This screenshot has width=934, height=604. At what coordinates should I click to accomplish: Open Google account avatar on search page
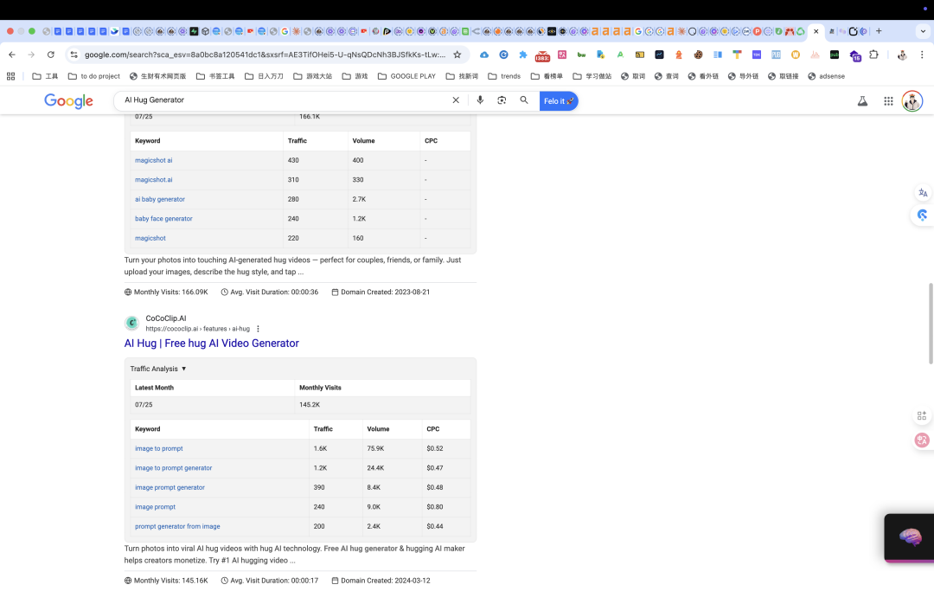[x=912, y=100]
